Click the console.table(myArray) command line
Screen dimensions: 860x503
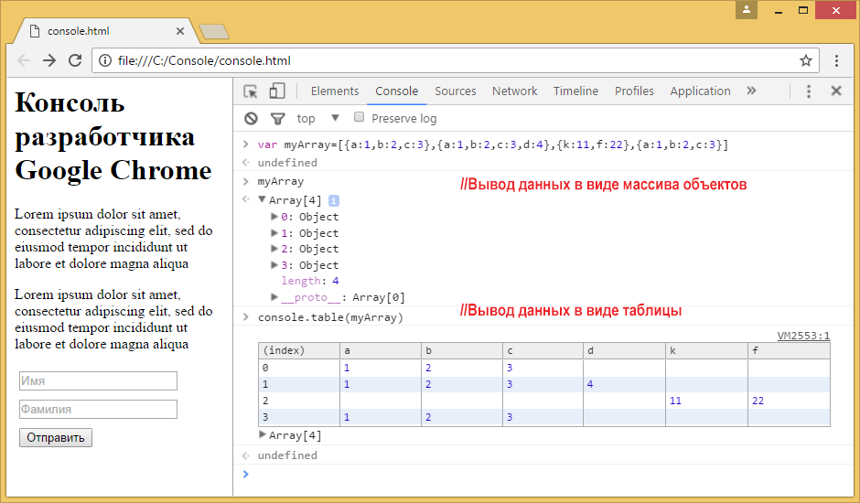[x=330, y=317]
